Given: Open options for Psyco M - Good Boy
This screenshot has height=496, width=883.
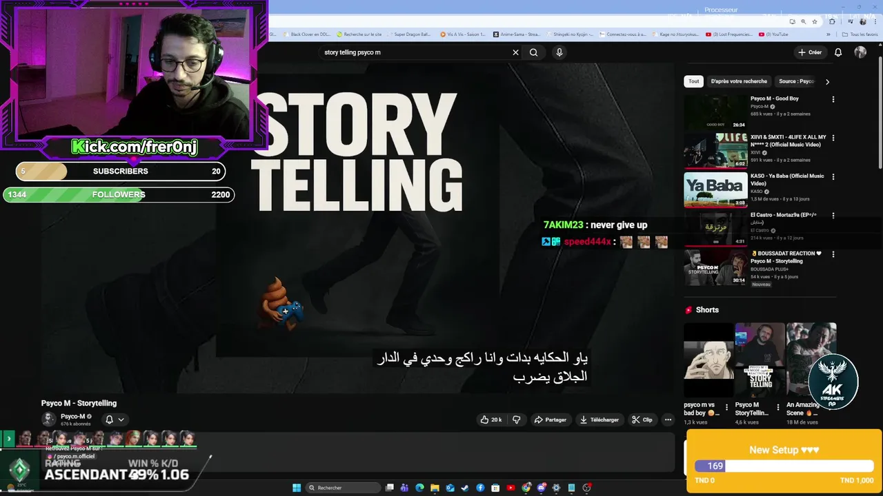Looking at the screenshot, I should coord(833,99).
